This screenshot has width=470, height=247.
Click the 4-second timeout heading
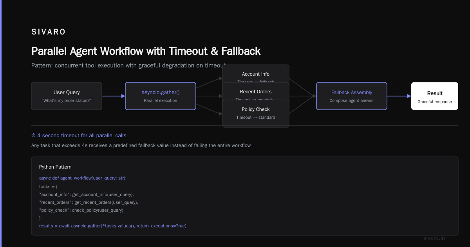click(82, 136)
